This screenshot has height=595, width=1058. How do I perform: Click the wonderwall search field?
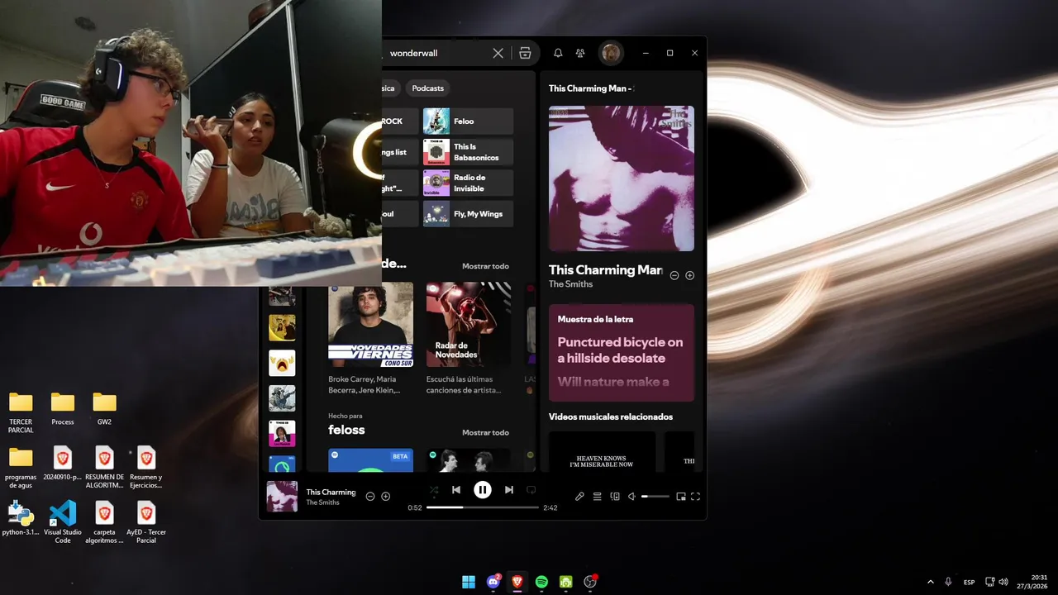pyautogui.click(x=436, y=53)
